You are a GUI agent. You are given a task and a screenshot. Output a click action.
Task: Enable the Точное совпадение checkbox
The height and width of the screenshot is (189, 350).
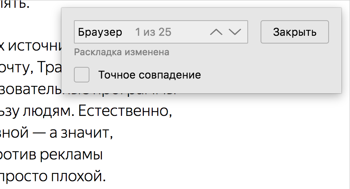click(x=82, y=75)
